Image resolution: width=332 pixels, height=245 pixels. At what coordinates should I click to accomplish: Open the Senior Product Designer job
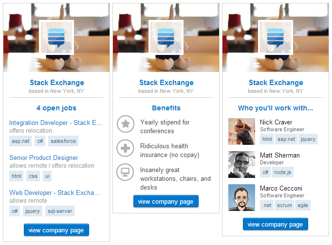[44, 157]
